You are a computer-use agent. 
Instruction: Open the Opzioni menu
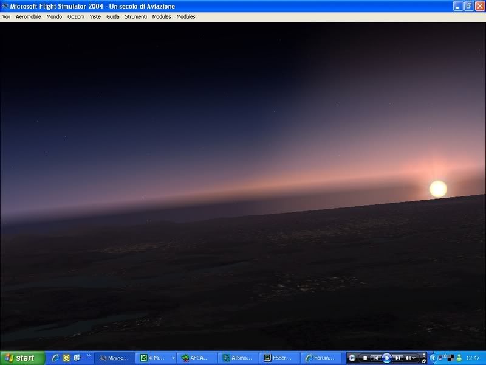(x=76, y=17)
